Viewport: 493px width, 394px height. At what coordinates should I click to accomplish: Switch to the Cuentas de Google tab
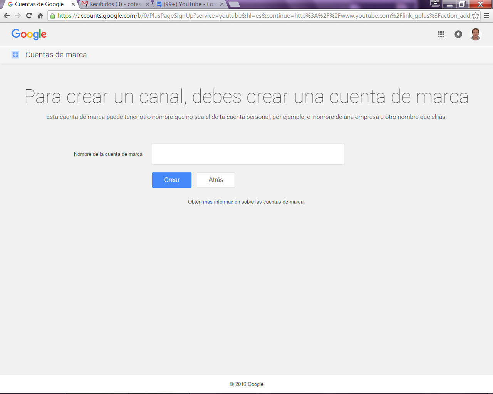coord(39,4)
